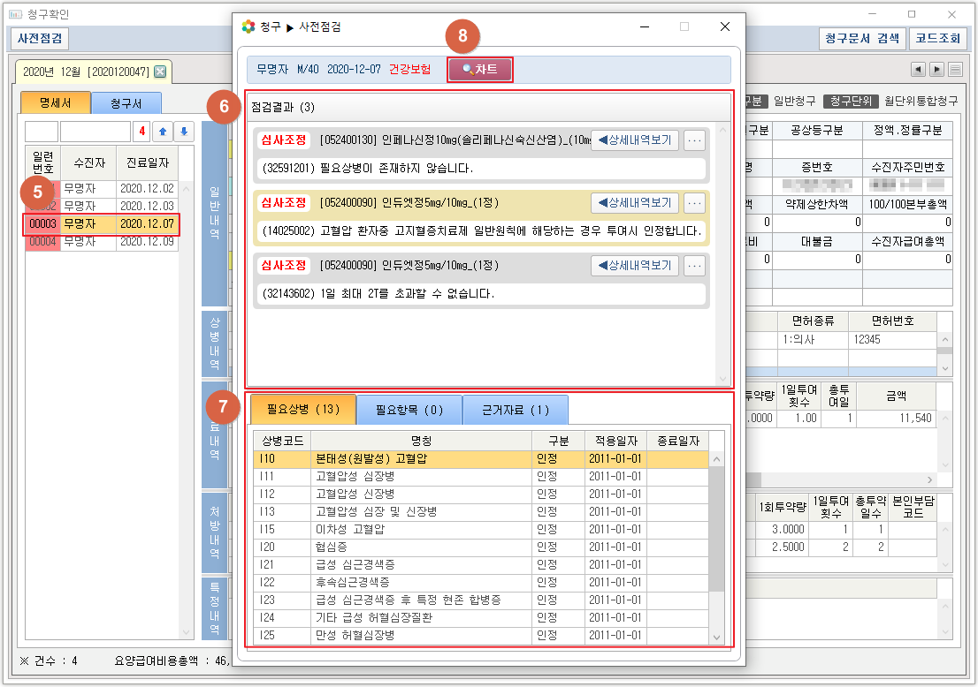
Task: Click the ellipsis button on the 인페나신정 result
Action: (695, 140)
